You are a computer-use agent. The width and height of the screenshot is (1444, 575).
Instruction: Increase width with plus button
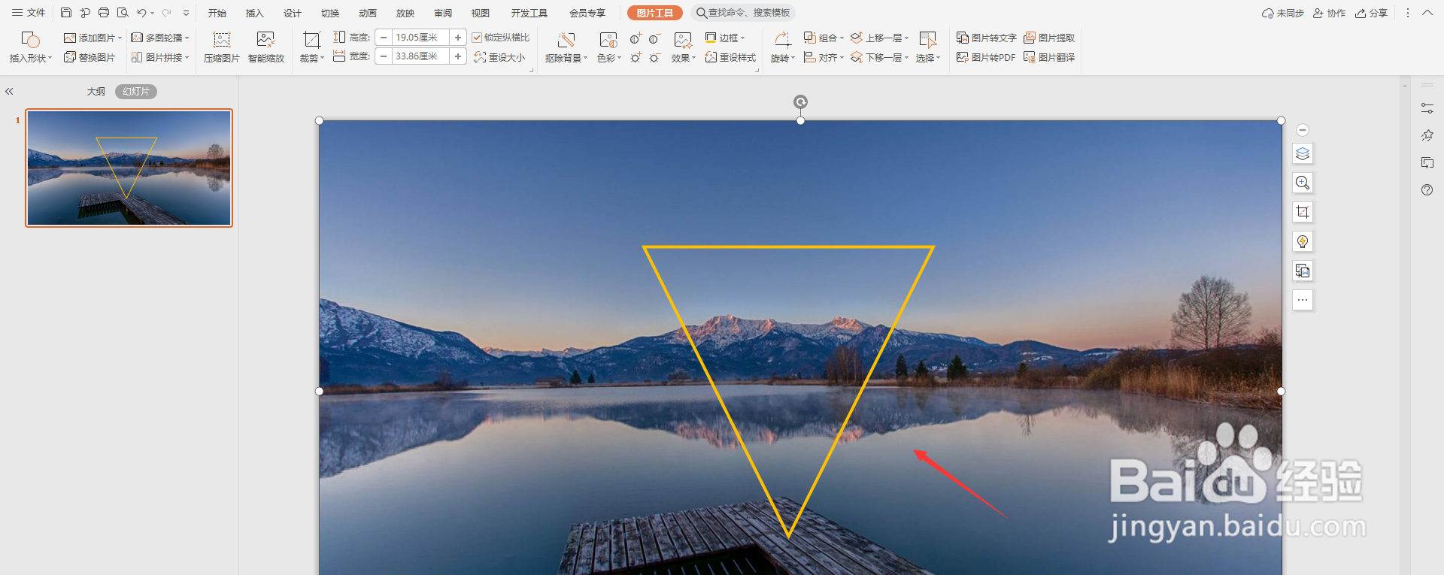point(458,56)
